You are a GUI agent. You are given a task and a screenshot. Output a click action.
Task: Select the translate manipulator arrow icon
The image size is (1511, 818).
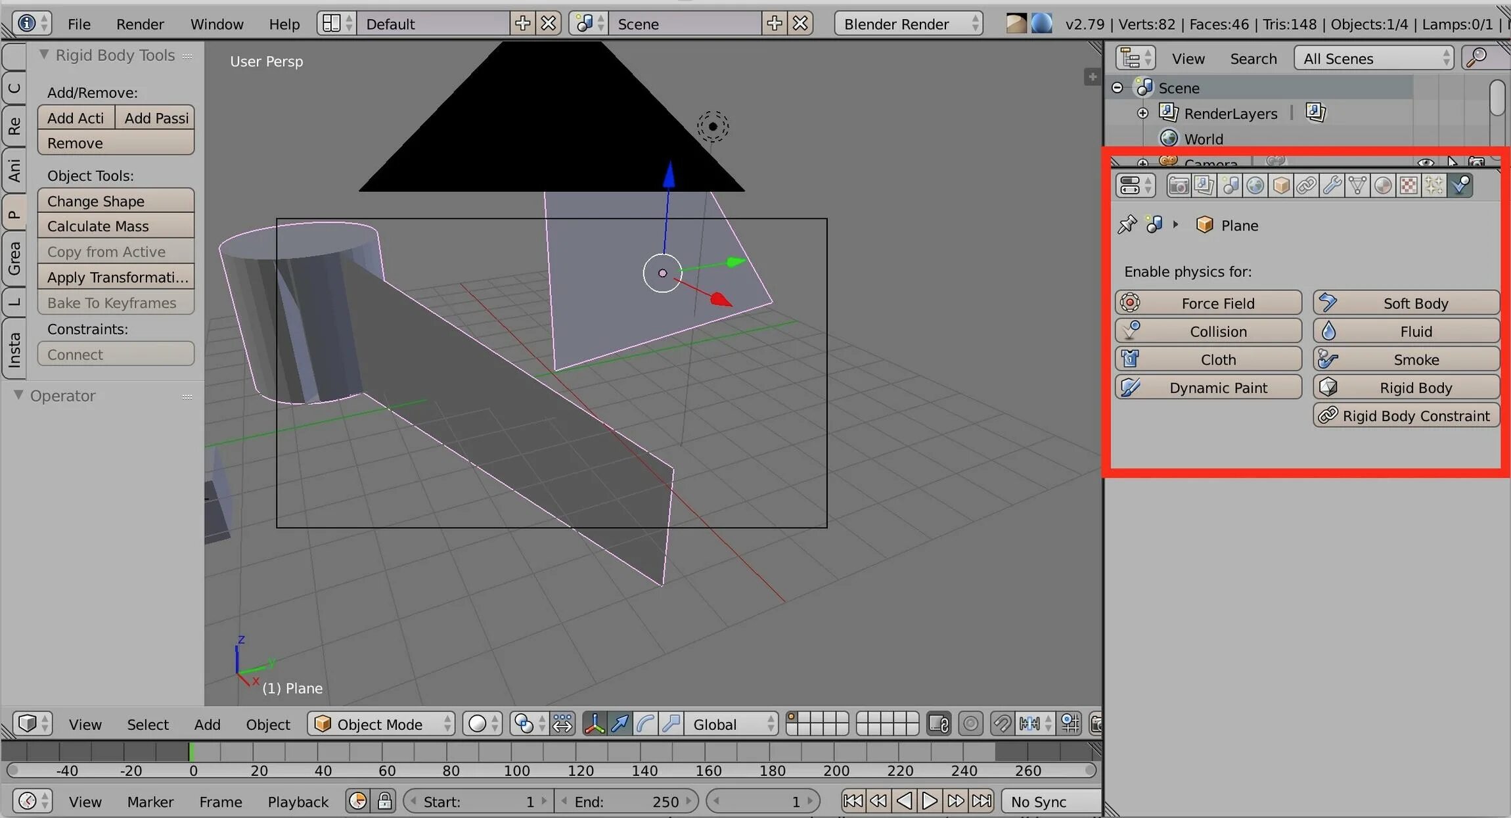click(620, 724)
